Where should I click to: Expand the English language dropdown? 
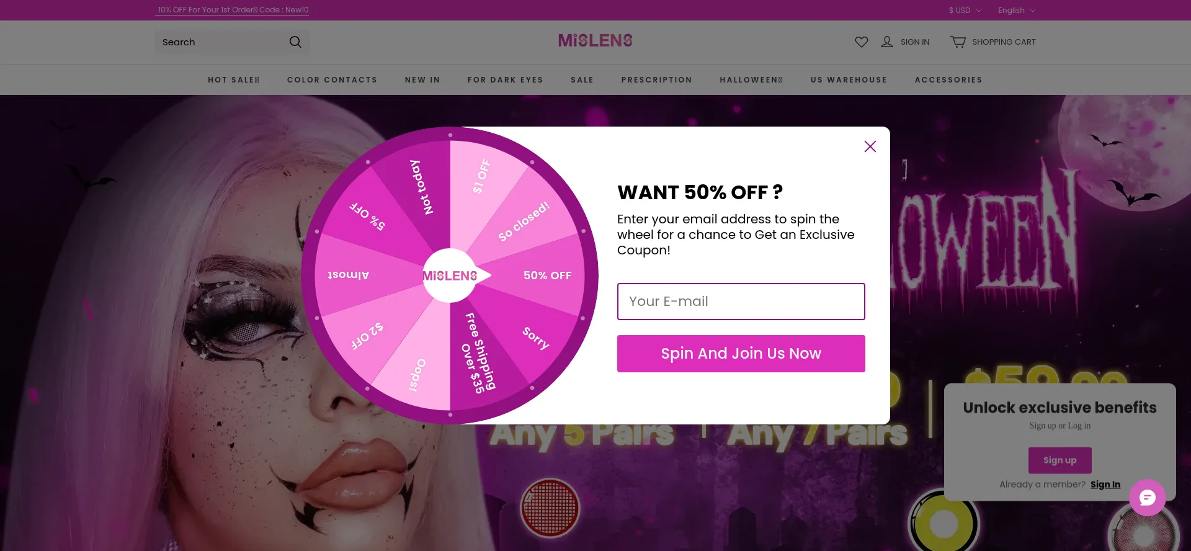[x=1016, y=11]
